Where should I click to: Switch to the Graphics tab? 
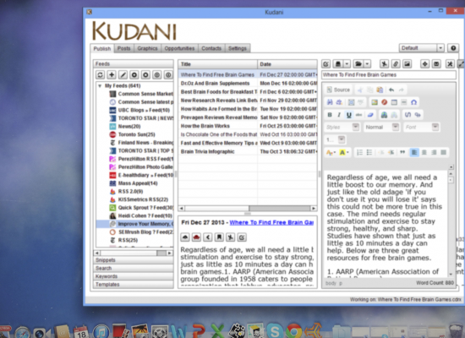coord(147,48)
